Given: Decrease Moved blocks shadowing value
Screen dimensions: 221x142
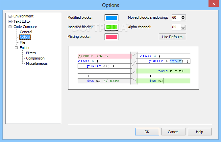Looking at the screenshot, I should (x=183, y=19).
